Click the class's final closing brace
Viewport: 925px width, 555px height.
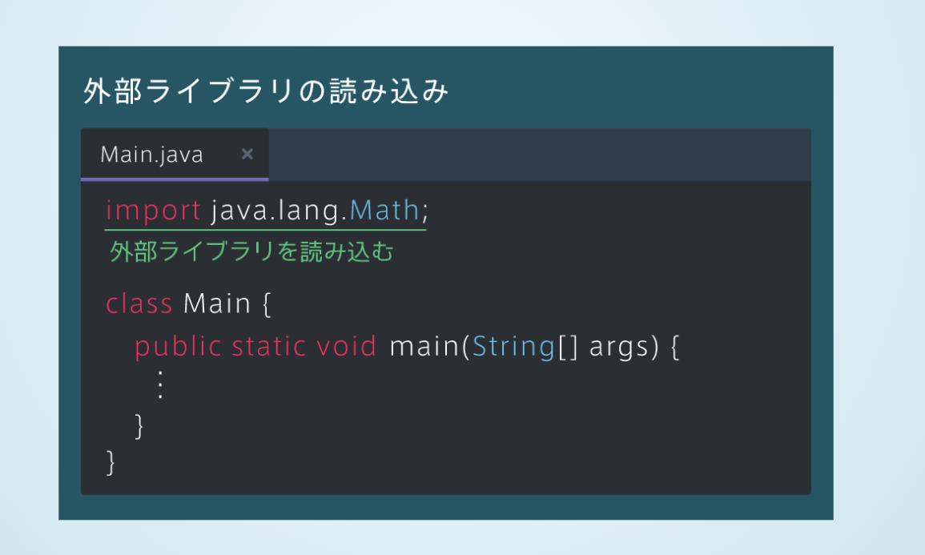111,462
